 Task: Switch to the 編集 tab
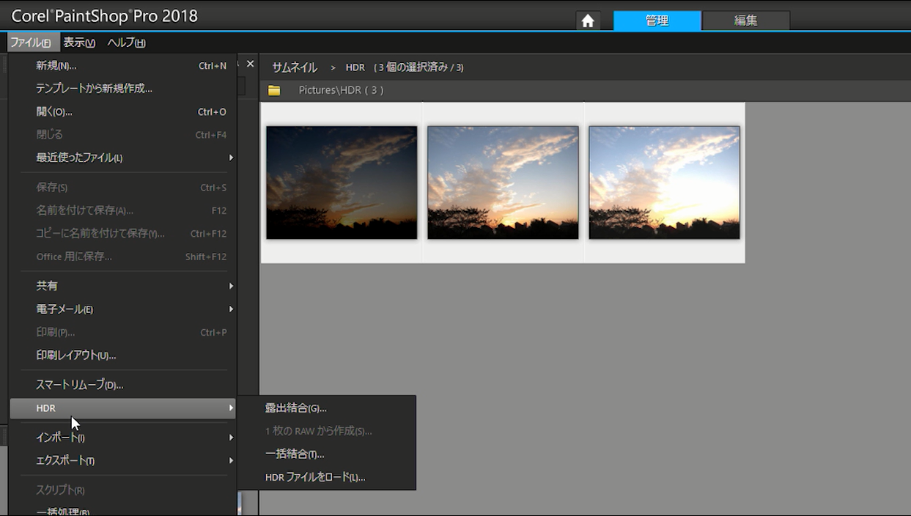click(745, 21)
